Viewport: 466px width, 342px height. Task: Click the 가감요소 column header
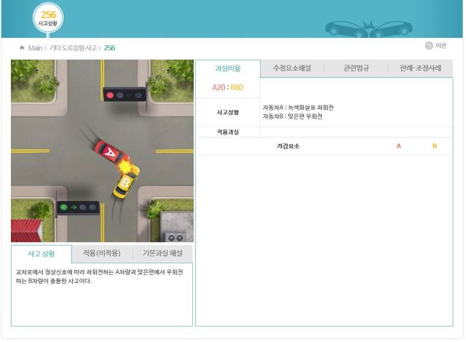(288, 146)
